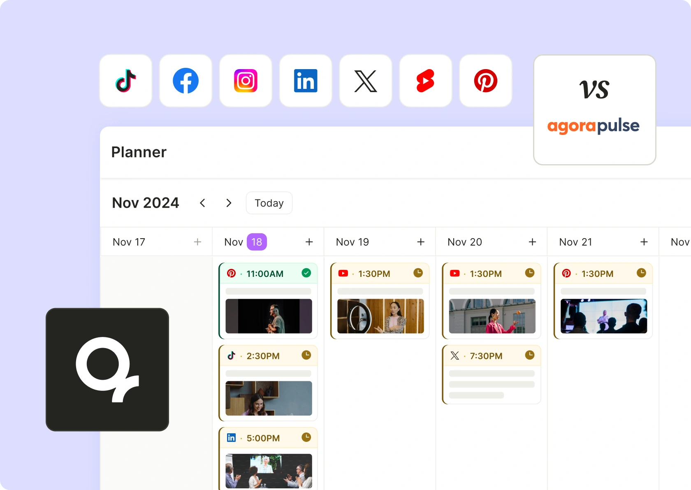Go to previous week with left chevron
This screenshot has width=691, height=490.
coord(202,203)
